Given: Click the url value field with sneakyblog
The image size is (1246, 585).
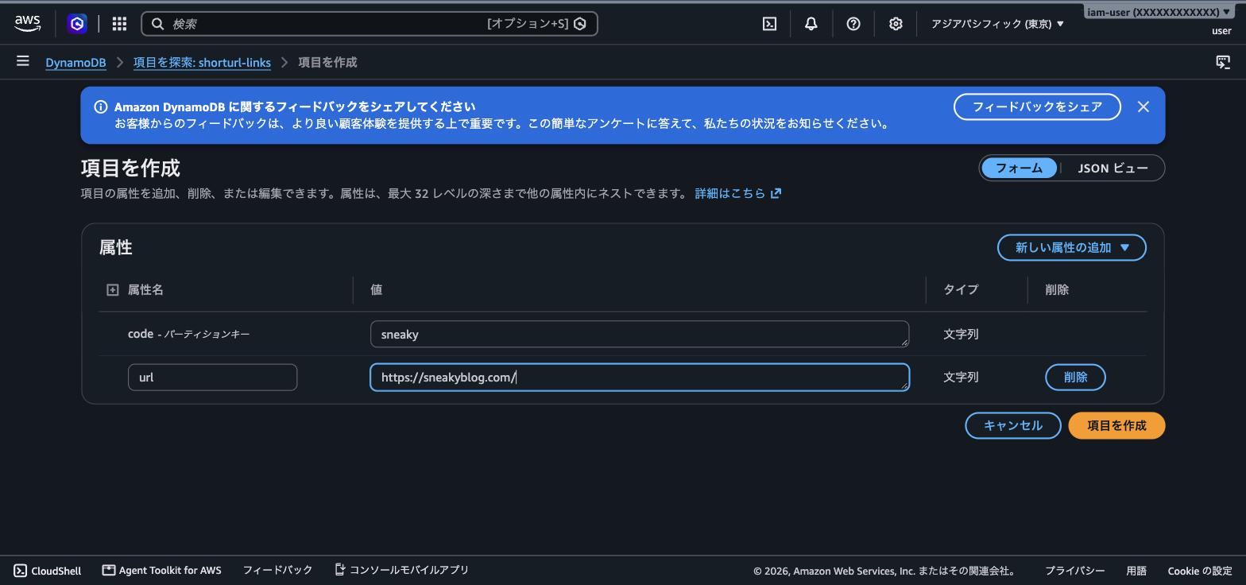Looking at the screenshot, I should (639, 378).
